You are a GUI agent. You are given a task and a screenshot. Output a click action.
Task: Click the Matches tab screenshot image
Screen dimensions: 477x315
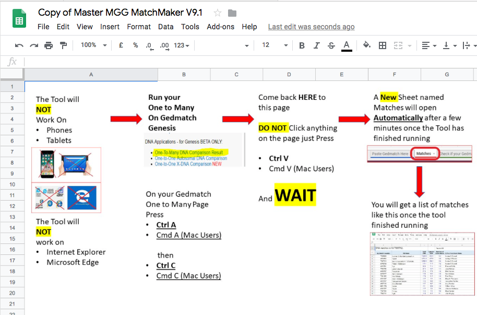click(420, 154)
